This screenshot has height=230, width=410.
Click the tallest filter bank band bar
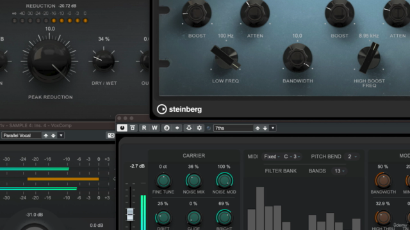click(260, 208)
